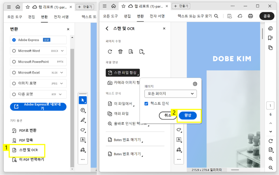
Task: Click the insert page icon
Action: tap(142, 52)
